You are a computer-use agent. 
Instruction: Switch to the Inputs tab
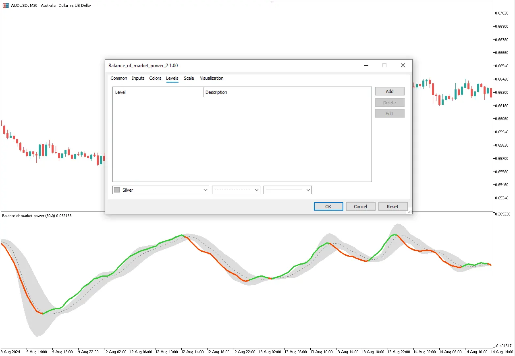[x=138, y=78]
